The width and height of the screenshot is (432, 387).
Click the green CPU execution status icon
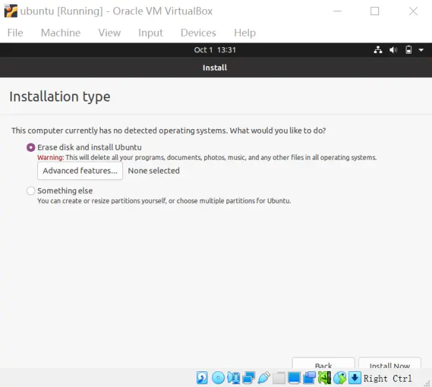pyautogui.click(x=324, y=378)
